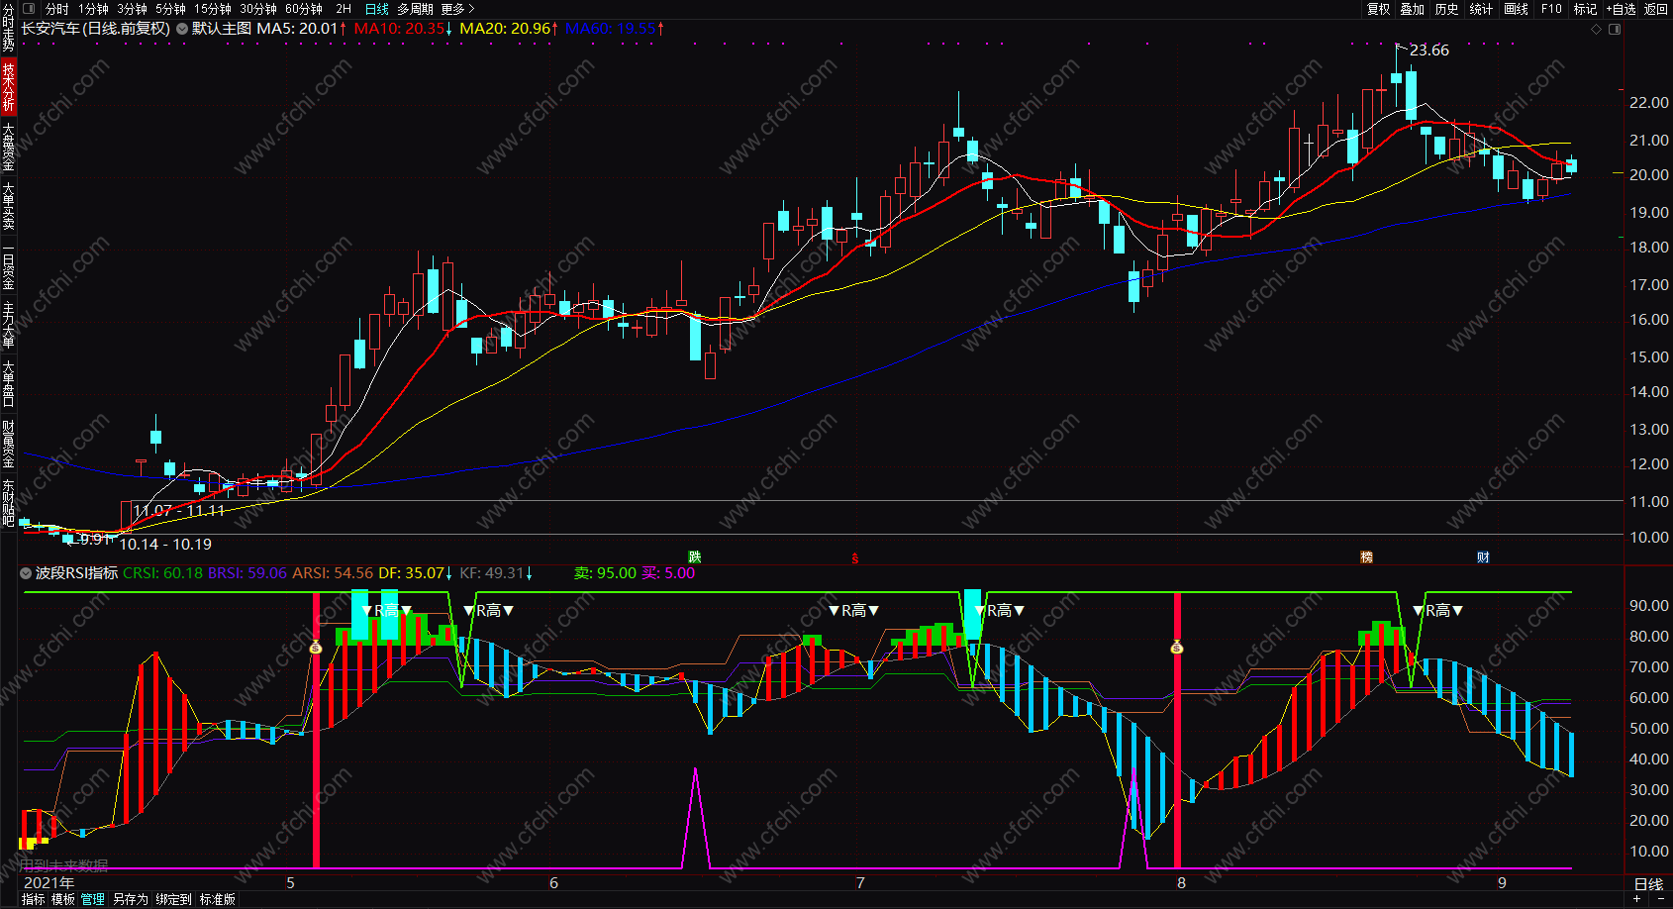Click the 指标 button at the bottom
Viewport: 1673px width, 909px height.
pos(34,899)
